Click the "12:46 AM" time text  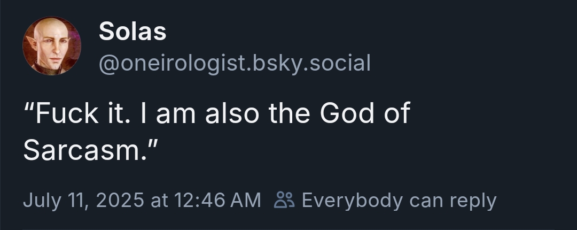[216, 200]
